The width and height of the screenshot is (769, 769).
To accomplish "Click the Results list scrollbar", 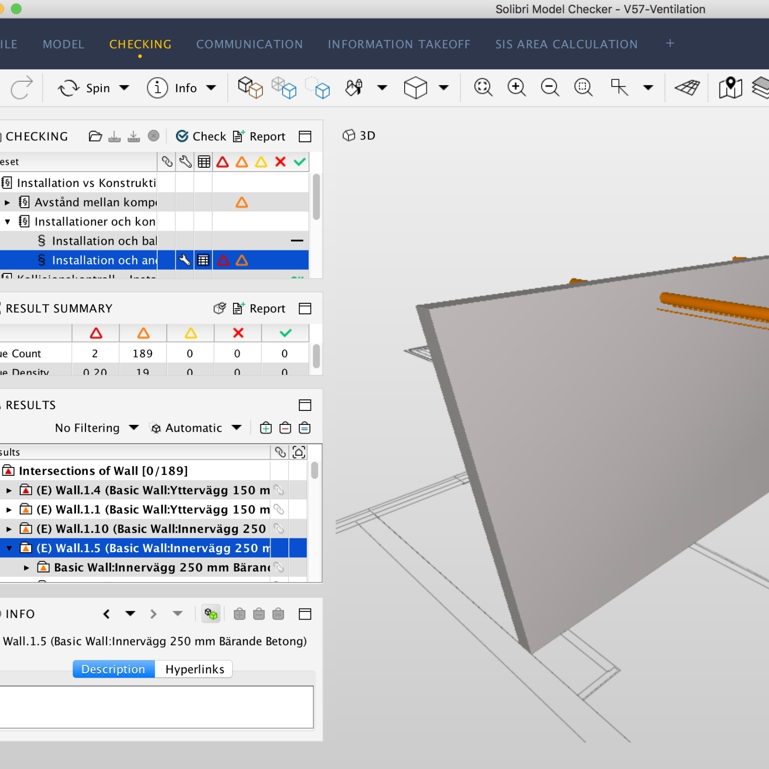I will (x=314, y=470).
